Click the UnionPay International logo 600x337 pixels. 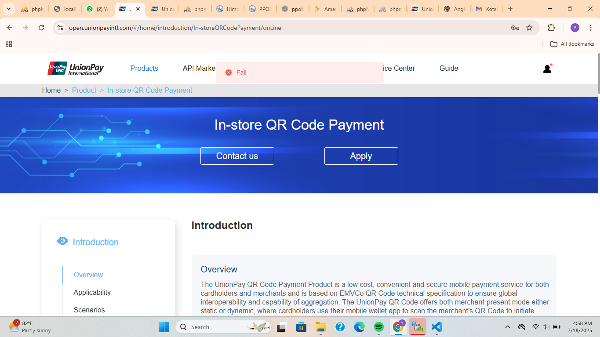[76, 69]
